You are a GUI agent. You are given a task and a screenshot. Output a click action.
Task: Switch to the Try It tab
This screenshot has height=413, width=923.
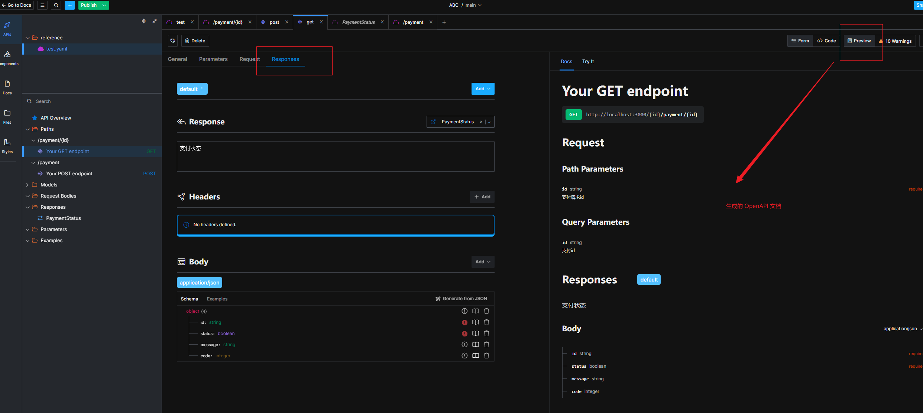coord(588,62)
